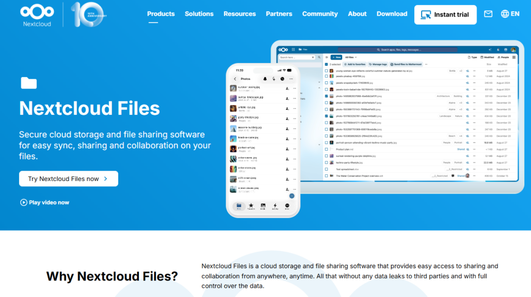This screenshot has height=297, width=531.
Task: Click the play circle icon
Action: pos(23,202)
